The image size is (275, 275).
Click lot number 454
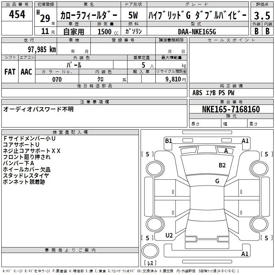[x=17, y=14]
